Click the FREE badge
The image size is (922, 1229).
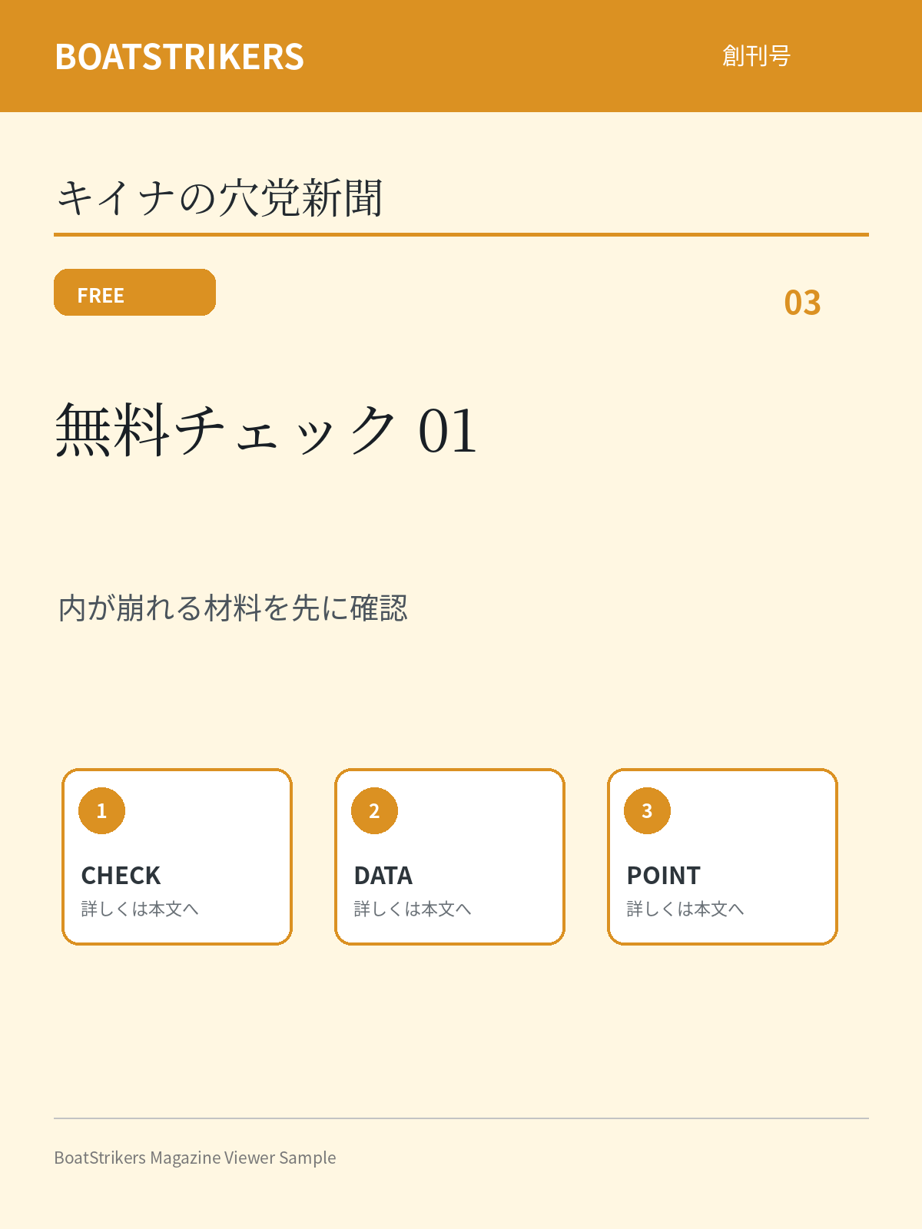[x=134, y=292]
